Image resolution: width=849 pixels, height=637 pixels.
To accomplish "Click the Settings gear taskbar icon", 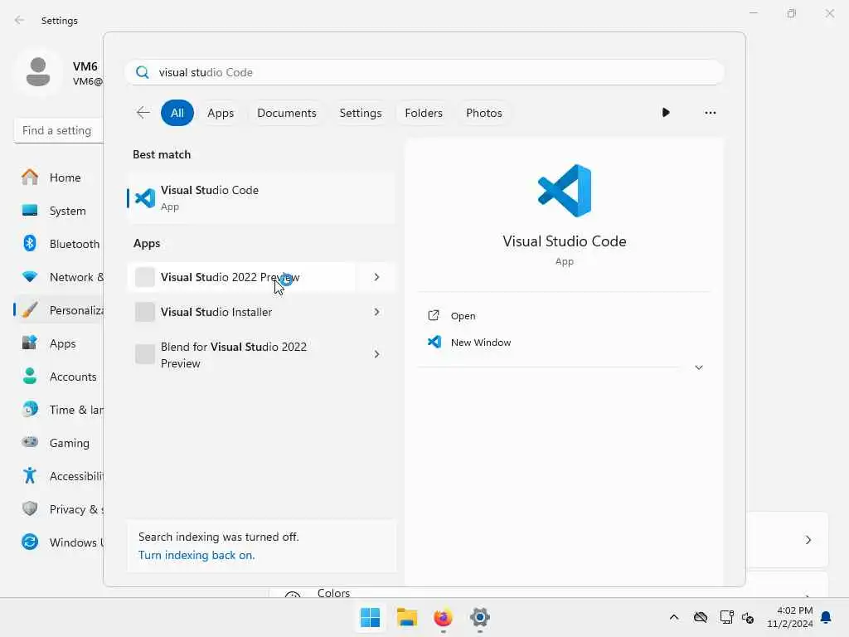I will click(480, 617).
